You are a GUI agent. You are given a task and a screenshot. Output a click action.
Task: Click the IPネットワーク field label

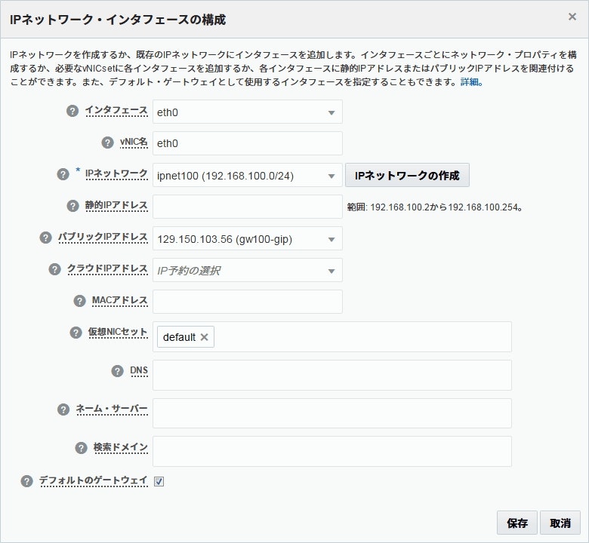[116, 173]
